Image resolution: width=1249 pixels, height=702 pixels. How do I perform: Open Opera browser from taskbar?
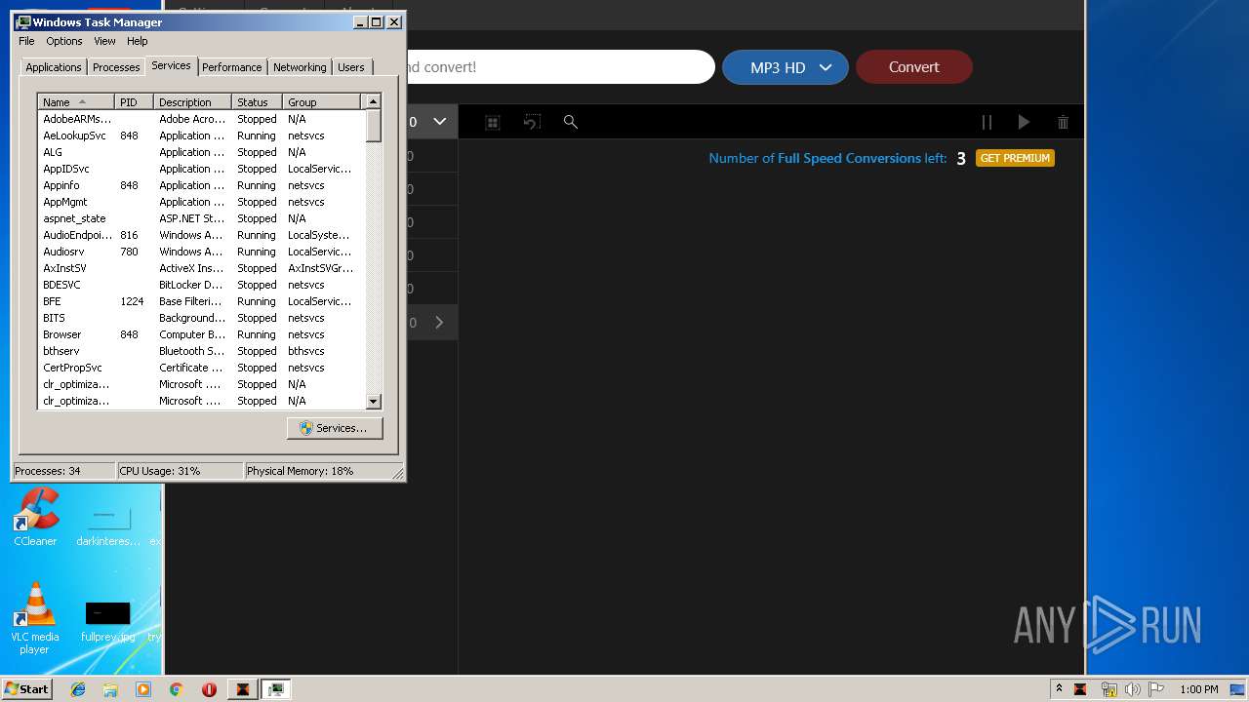tap(209, 689)
